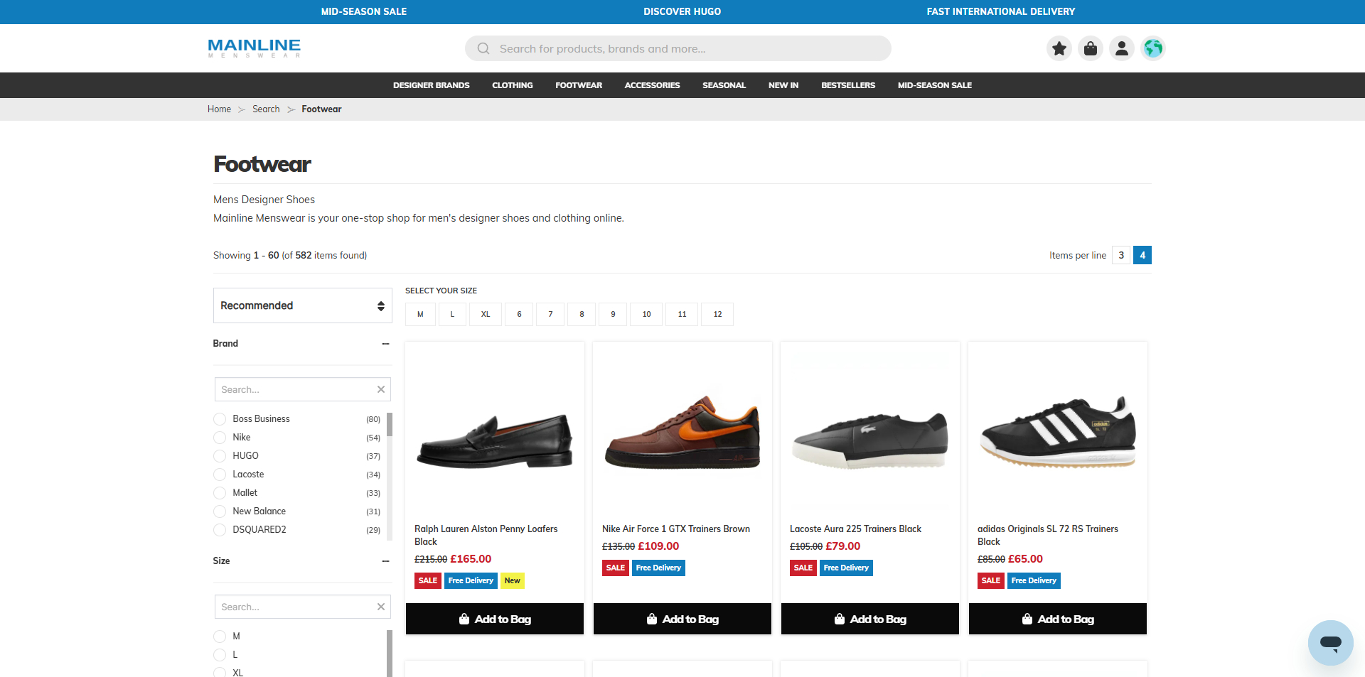Viewport: 1365px width, 677px height.
Task: Open the Designer Brands menu
Action: [432, 85]
